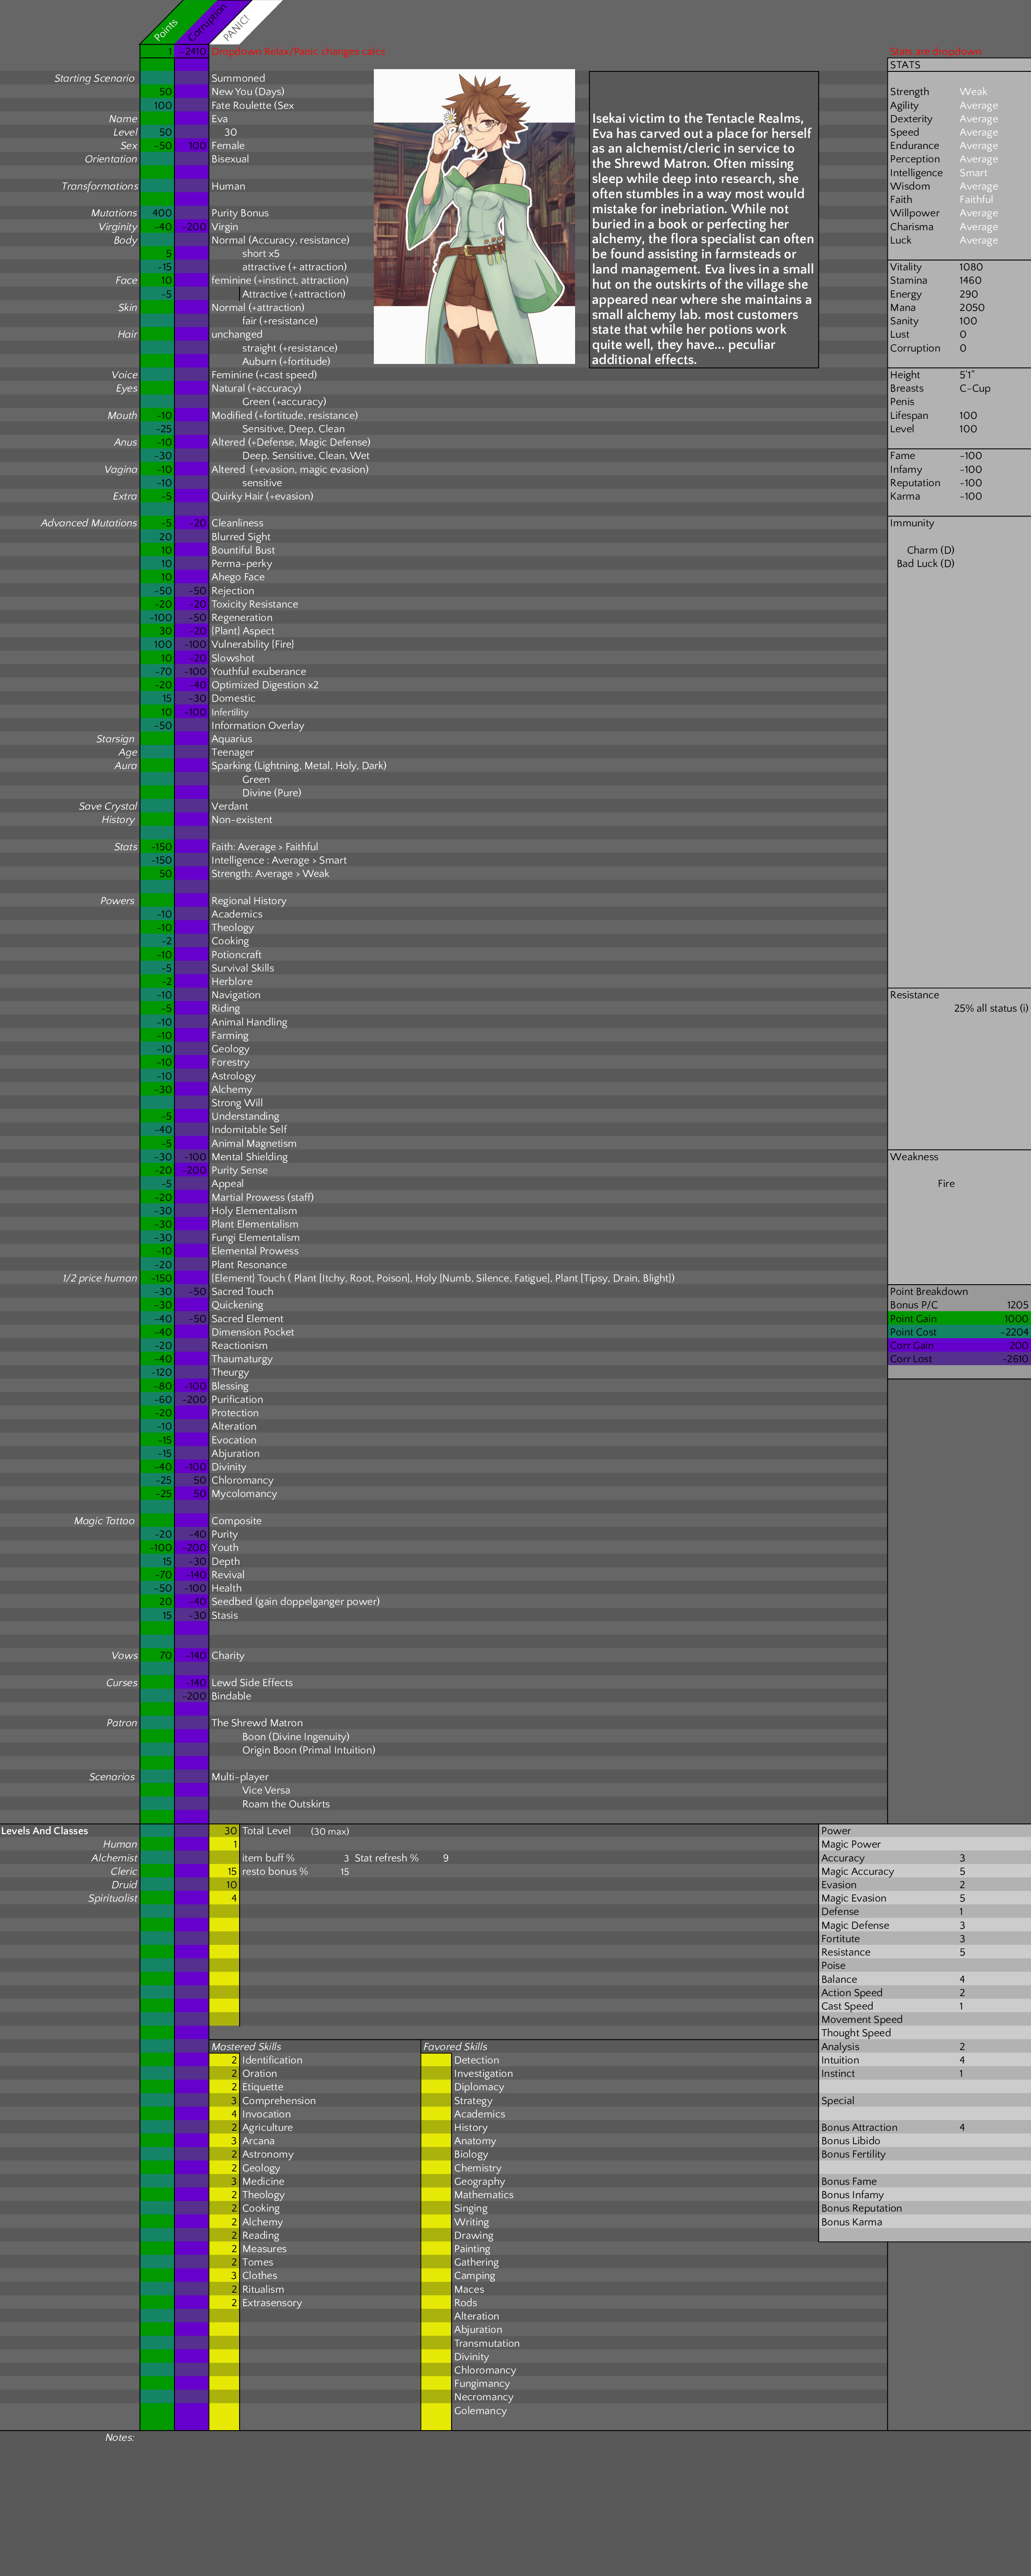This screenshot has height=2576, width=1031.
Task: Click the Name cell containing Eva
Action: click(x=220, y=119)
